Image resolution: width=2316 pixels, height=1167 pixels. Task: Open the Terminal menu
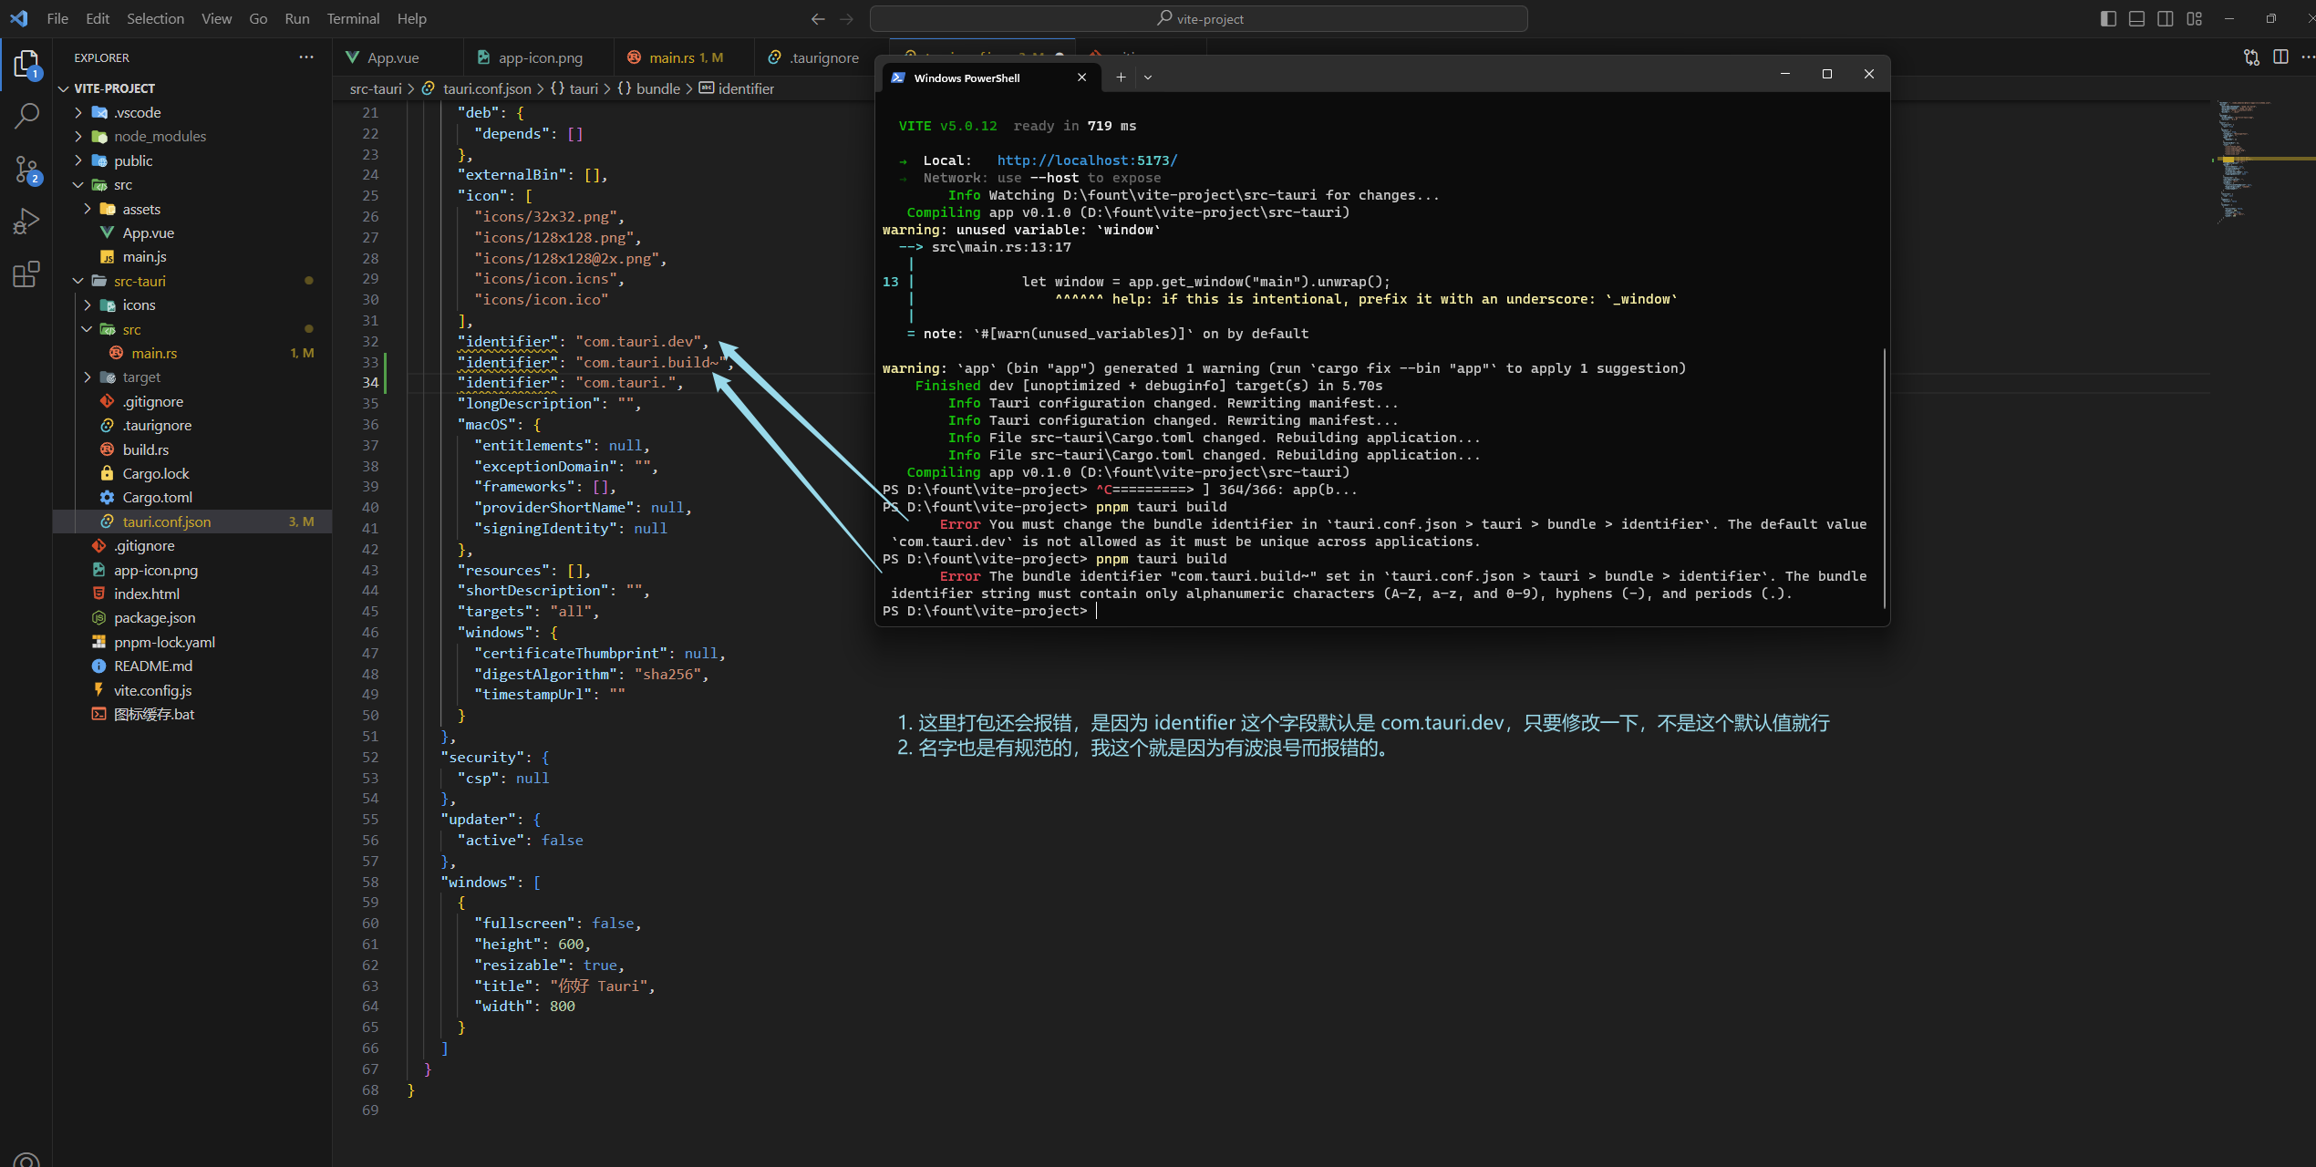352,18
